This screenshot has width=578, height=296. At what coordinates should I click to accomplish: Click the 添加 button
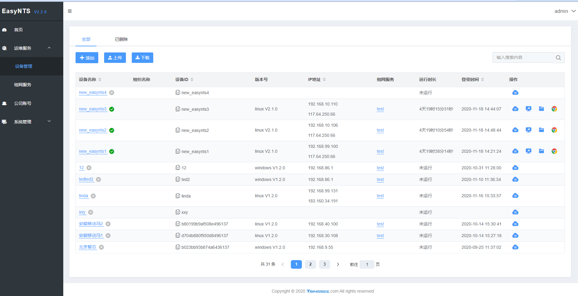pyautogui.click(x=87, y=58)
